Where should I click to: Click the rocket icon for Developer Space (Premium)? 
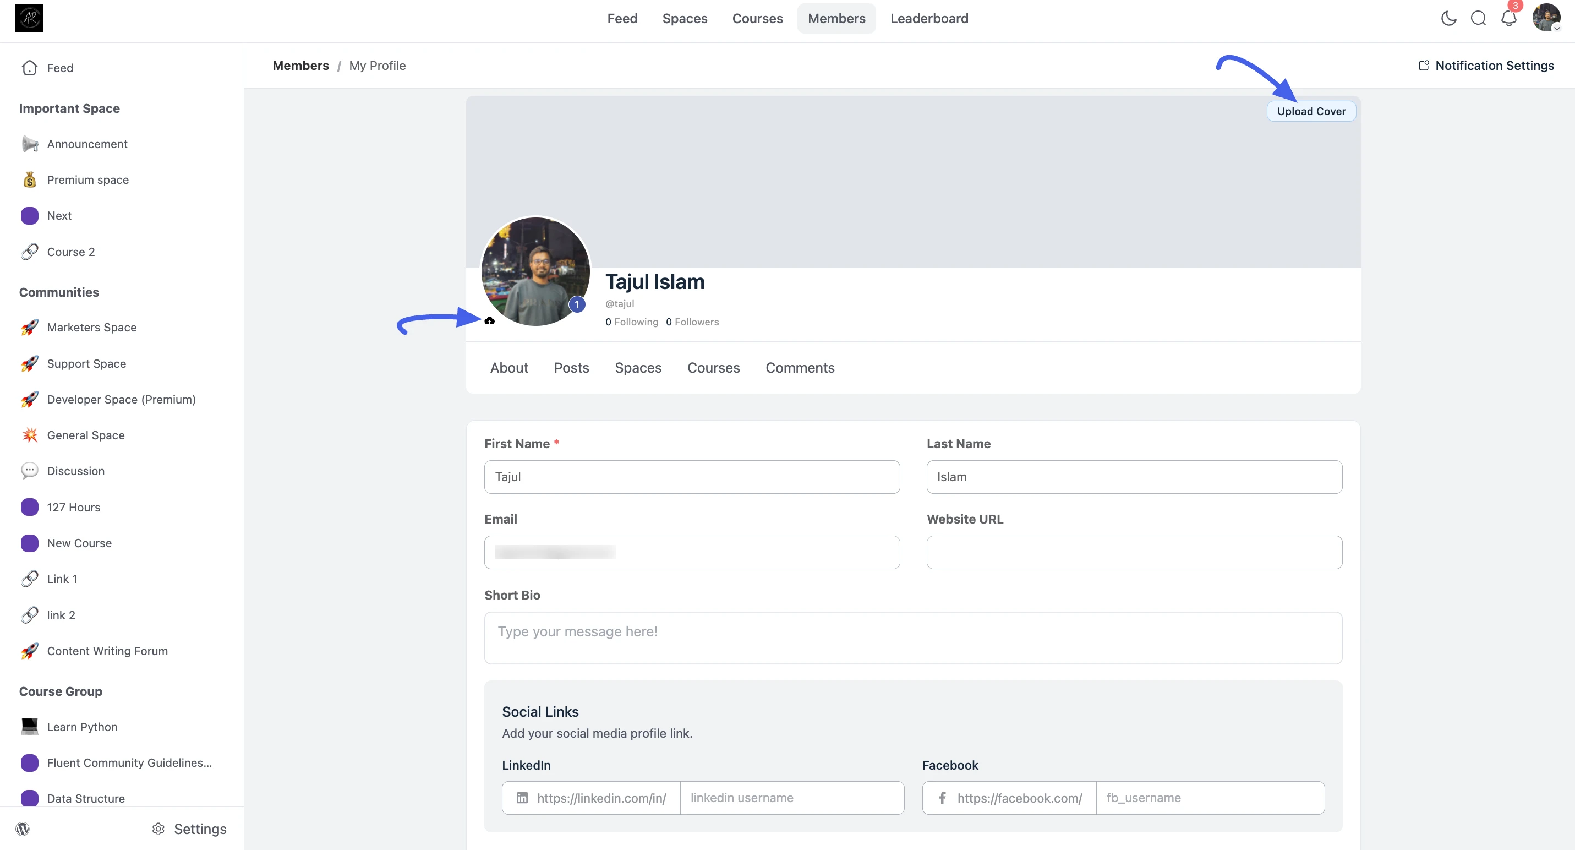point(29,399)
